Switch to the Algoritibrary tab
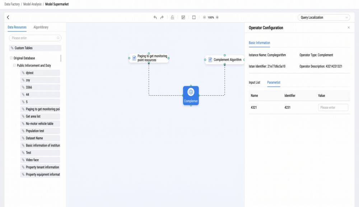This screenshot has width=359, height=207. (41, 27)
